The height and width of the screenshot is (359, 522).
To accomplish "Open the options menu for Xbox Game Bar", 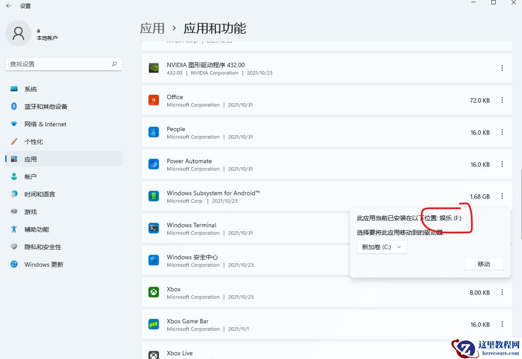I will pyautogui.click(x=502, y=324).
